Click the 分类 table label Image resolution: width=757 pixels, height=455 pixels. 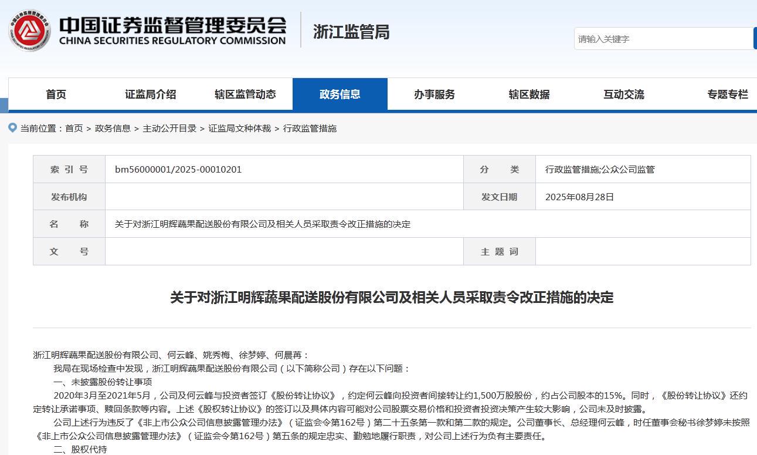(500, 169)
